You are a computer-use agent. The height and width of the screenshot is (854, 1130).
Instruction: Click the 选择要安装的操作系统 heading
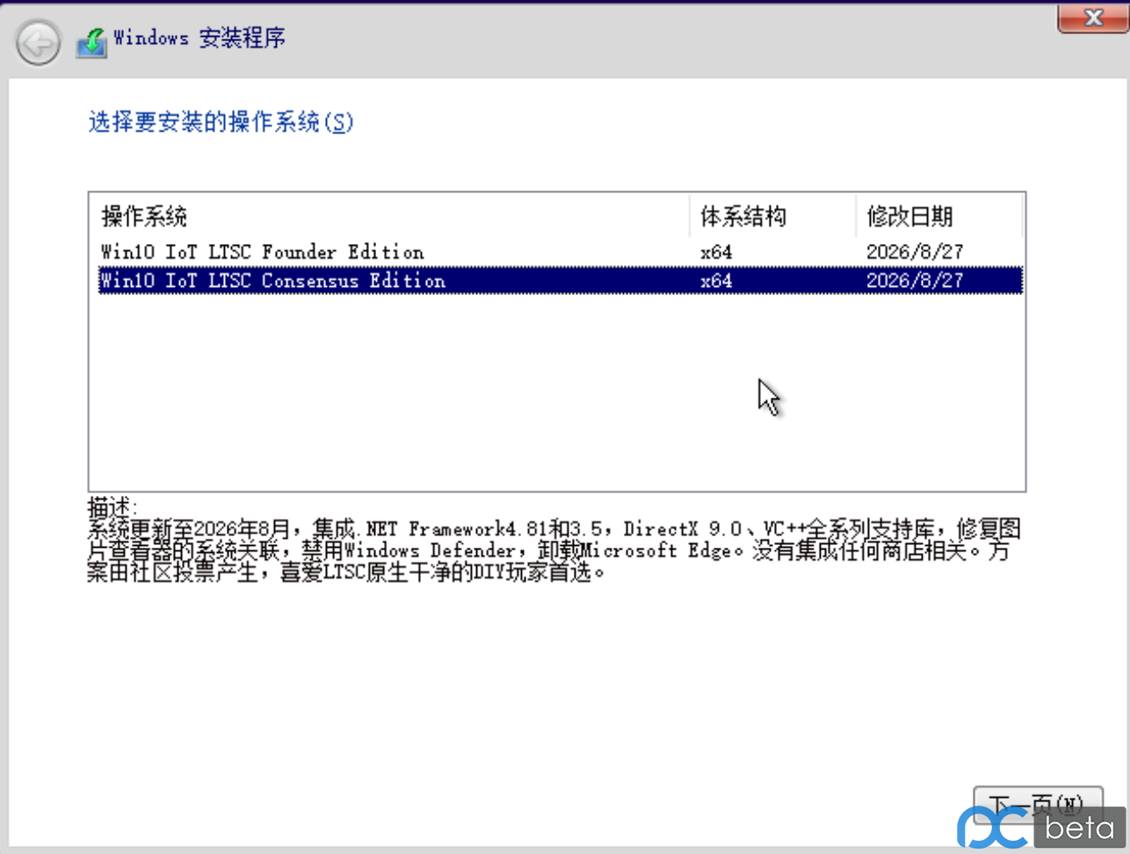[x=221, y=122]
